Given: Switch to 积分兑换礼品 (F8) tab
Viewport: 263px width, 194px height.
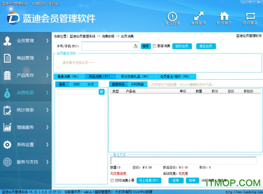Looking at the screenshot, I should tap(136, 77).
